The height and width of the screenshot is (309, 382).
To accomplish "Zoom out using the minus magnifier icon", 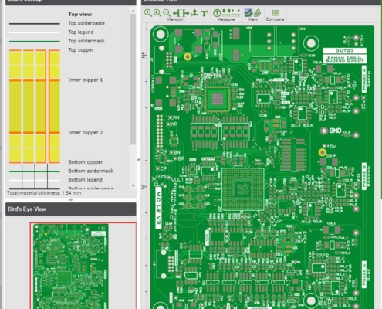I will tap(167, 13).
